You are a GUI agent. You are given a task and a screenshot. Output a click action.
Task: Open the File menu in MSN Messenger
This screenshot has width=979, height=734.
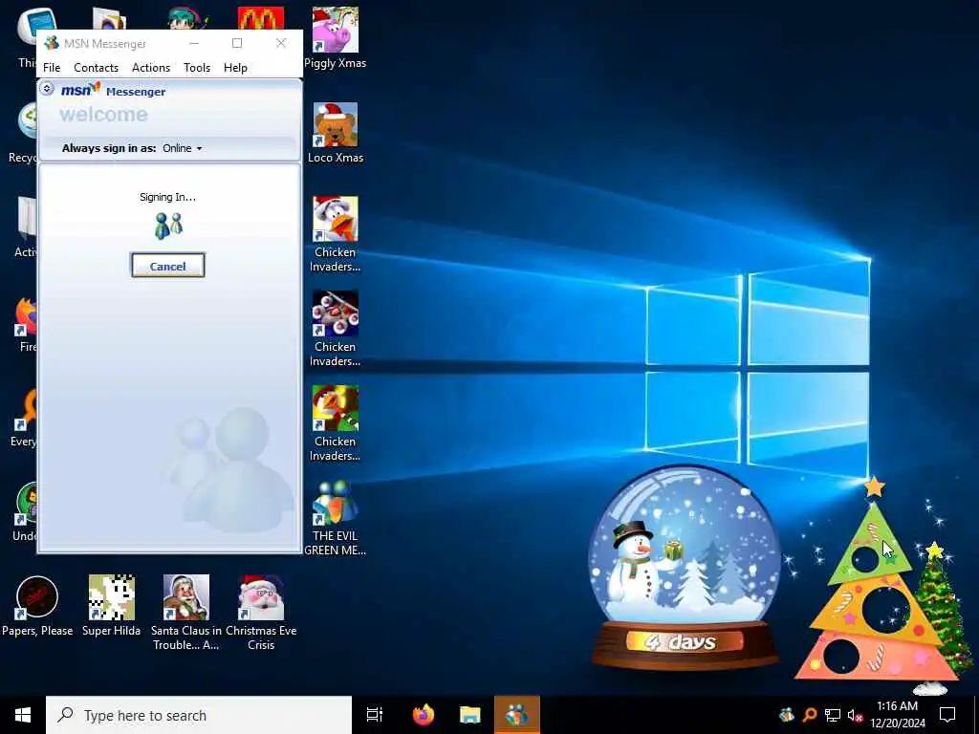52,68
